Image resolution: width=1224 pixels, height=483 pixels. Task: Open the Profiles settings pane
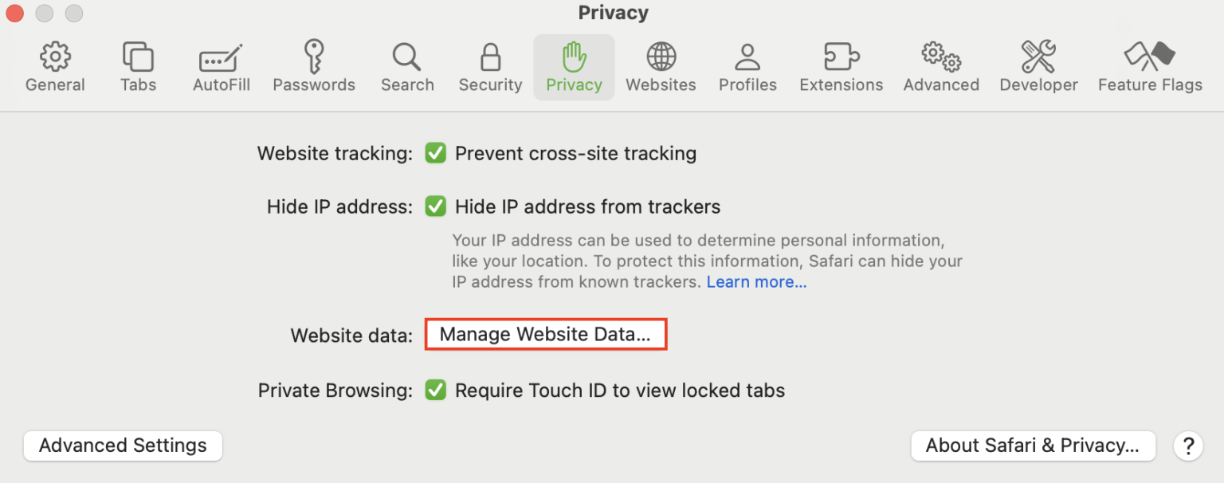click(747, 66)
